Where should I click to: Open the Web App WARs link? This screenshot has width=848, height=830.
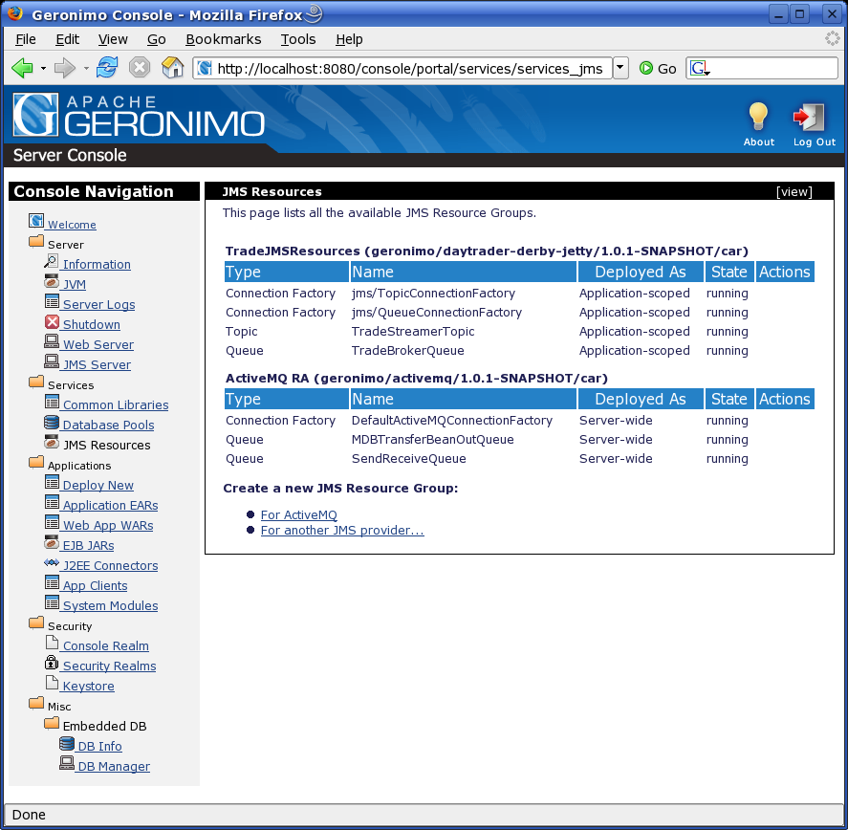point(108,525)
